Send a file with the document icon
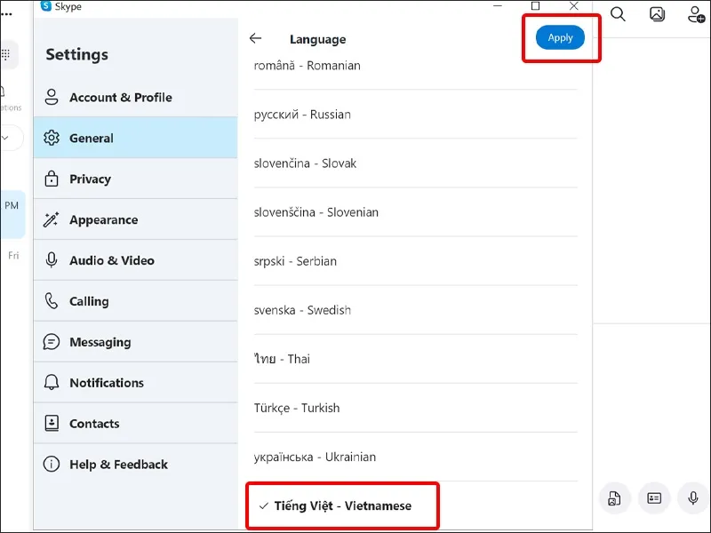 (x=615, y=498)
